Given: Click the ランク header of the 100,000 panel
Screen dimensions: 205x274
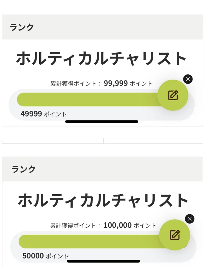Looking at the screenshot, I should click(x=24, y=169).
